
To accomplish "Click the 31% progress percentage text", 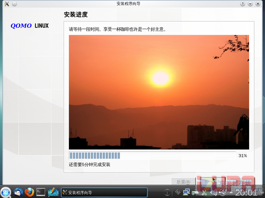I will pyautogui.click(x=243, y=156).
